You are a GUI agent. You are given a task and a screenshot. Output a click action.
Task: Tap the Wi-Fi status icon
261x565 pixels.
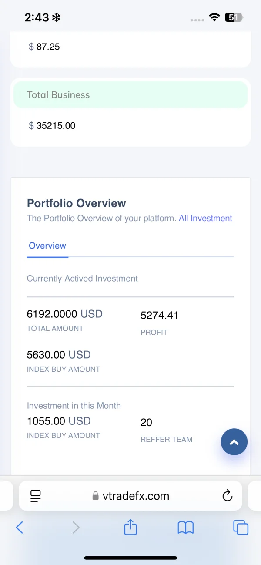214,17
